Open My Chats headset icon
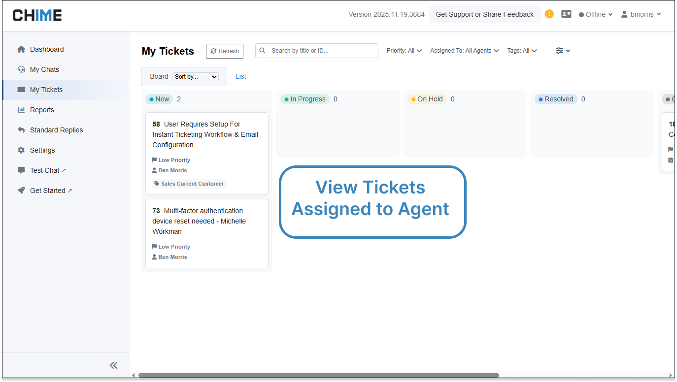The width and height of the screenshot is (677, 382). (21, 69)
